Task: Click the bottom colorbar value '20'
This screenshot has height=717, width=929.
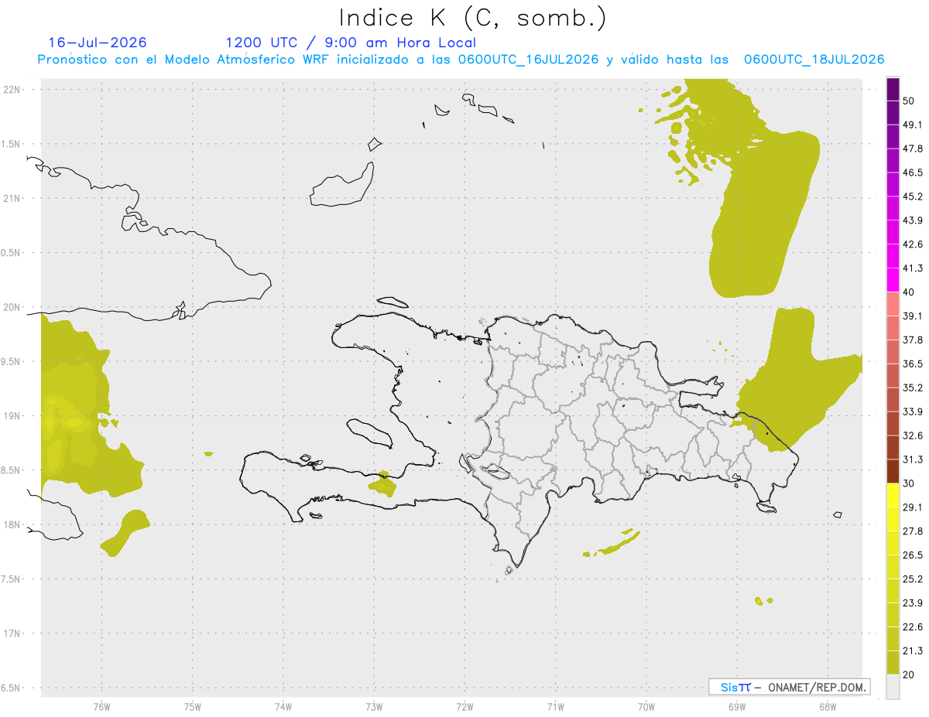Action: (910, 674)
